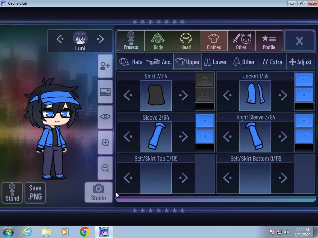This screenshot has width=318, height=238.
Task: Go to previous Belt/Skirt Top style
Action: [128, 178]
